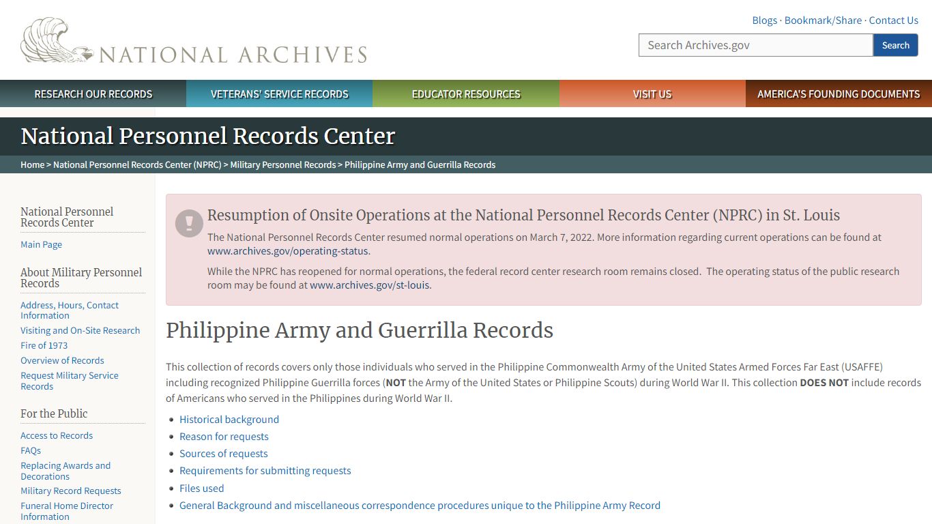The height and width of the screenshot is (524, 932).
Task: Open America's Founding Documents menu
Action: pyautogui.click(x=839, y=93)
